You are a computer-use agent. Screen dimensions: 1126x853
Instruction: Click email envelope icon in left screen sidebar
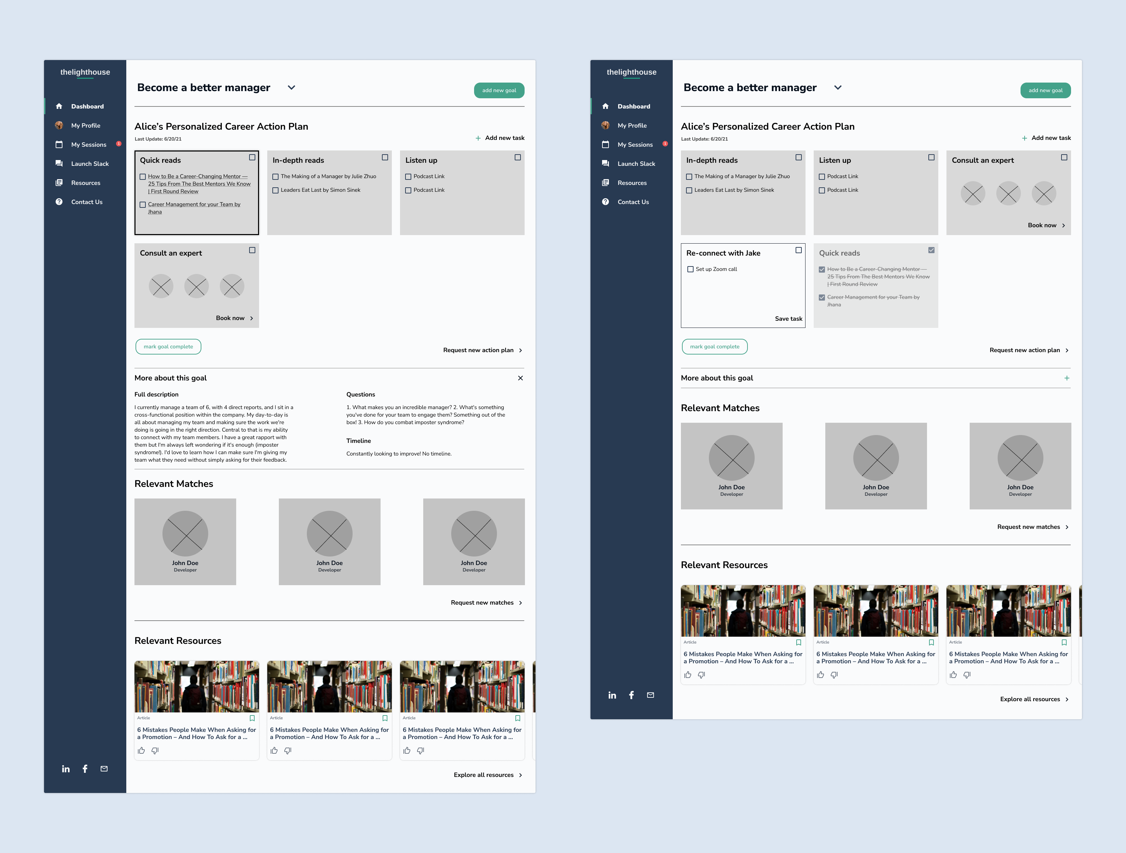pyautogui.click(x=104, y=768)
